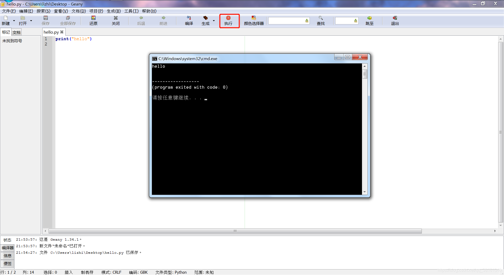Switch to the 文档 sidebar tab
The image size is (504, 275).
pyautogui.click(x=17, y=33)
